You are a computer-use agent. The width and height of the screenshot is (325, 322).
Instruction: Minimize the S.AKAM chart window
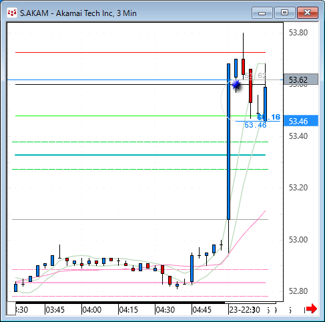262,13
